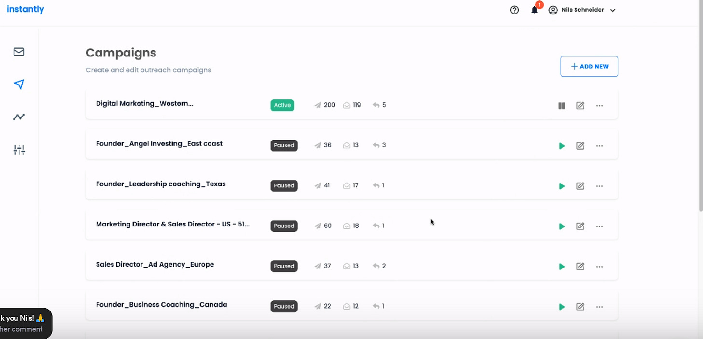Image resolution: width=703 pixels, height=339 pixels.
Task: Open more options for Founder_Business Coaching_Canada
Action: (x=599, y=307)
